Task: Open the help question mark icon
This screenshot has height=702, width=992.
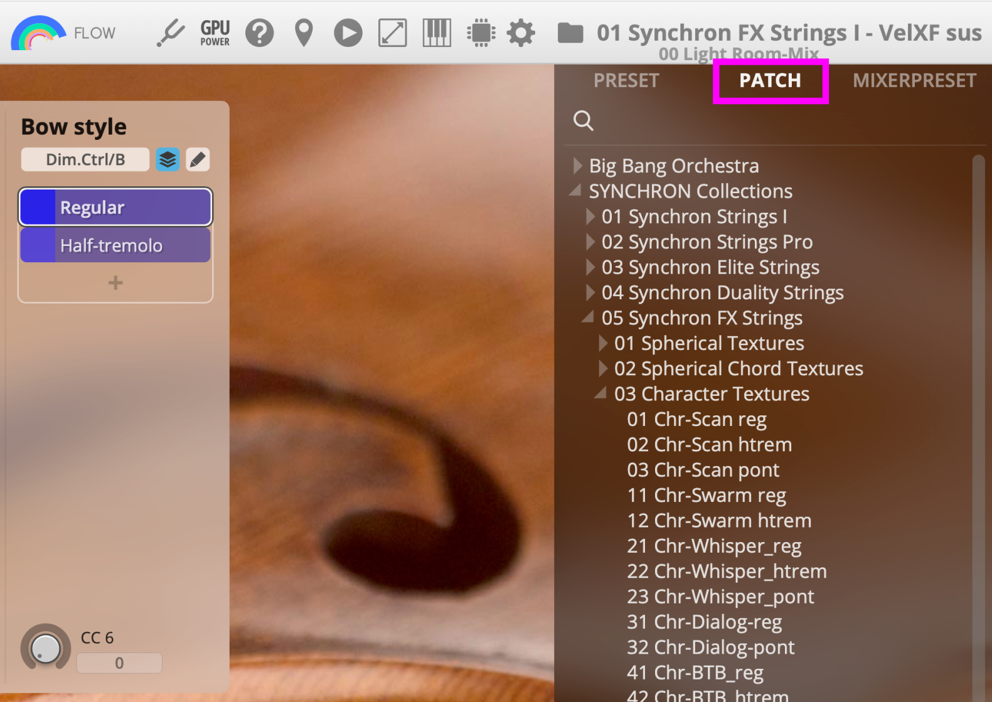Action: click(x=260, y=33)
